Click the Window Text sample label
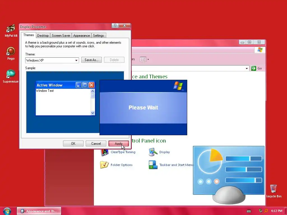The width and height of the screenshot is (287, 215). 45,91
